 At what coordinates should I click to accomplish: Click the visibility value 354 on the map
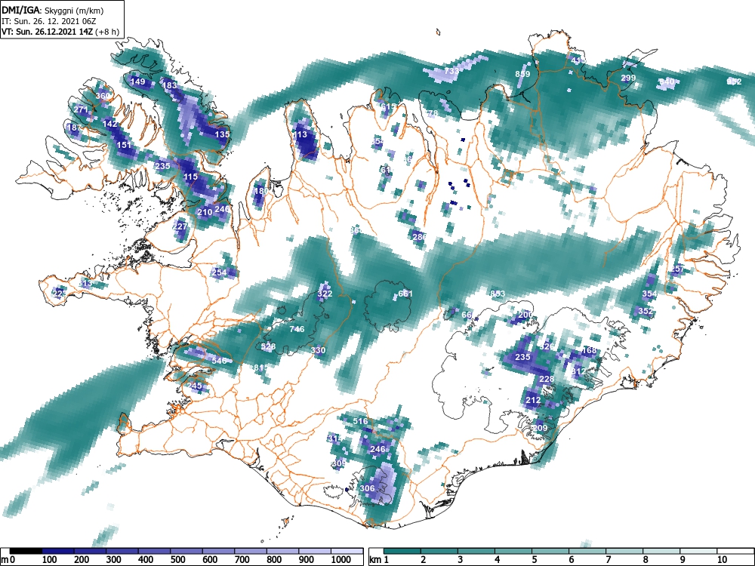point(649,294)
